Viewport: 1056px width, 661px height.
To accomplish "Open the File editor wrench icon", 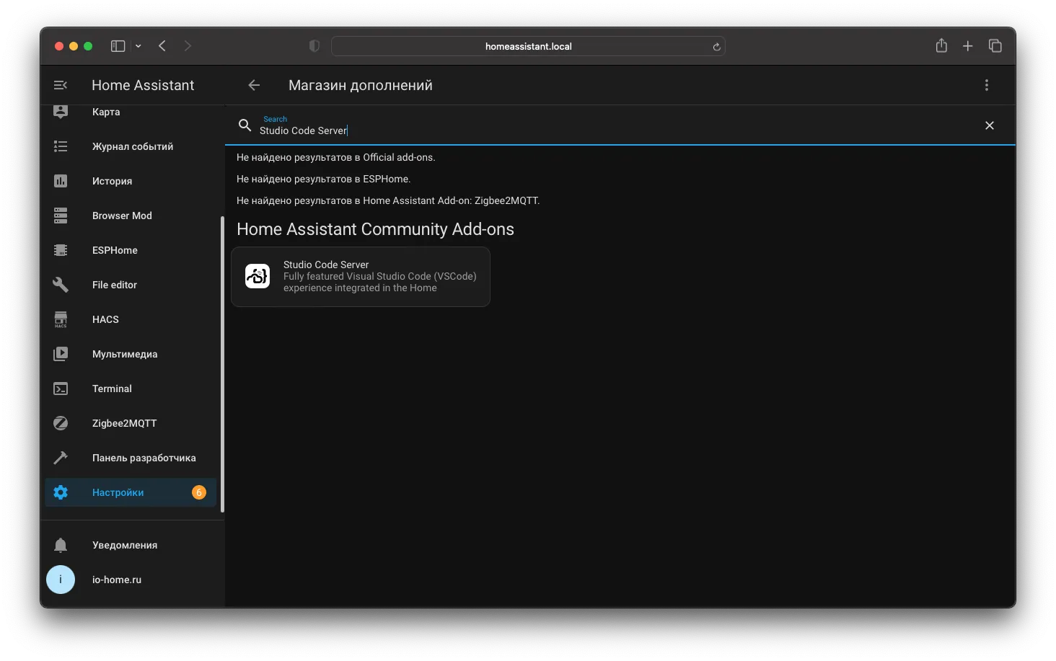I will (x=61, y=285).
